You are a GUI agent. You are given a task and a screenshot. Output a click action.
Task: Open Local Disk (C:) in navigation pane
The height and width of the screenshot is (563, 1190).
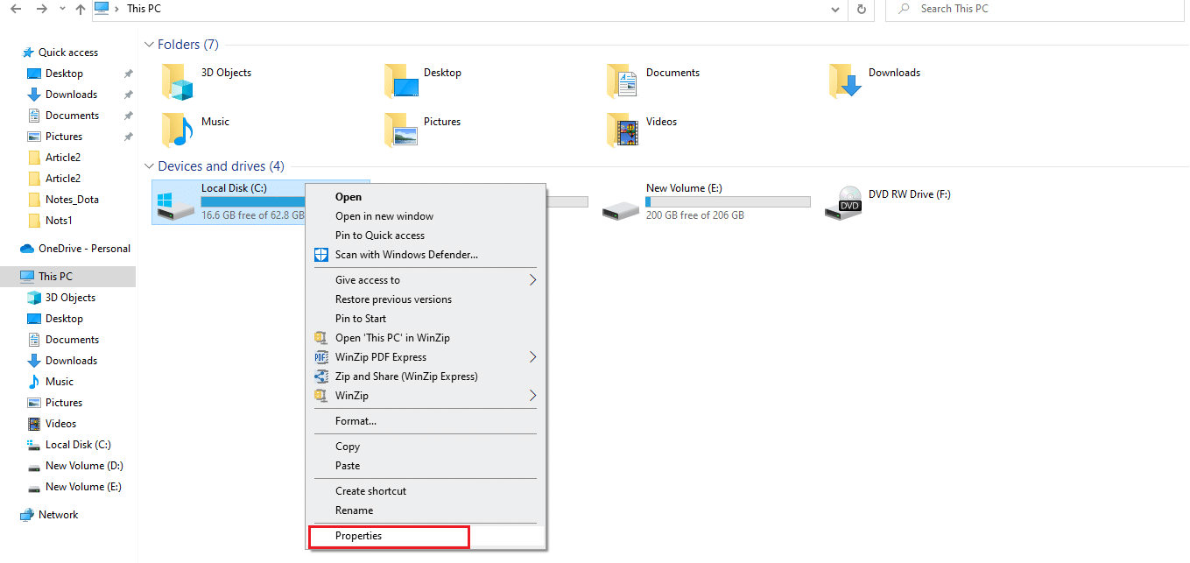point(78,445)
